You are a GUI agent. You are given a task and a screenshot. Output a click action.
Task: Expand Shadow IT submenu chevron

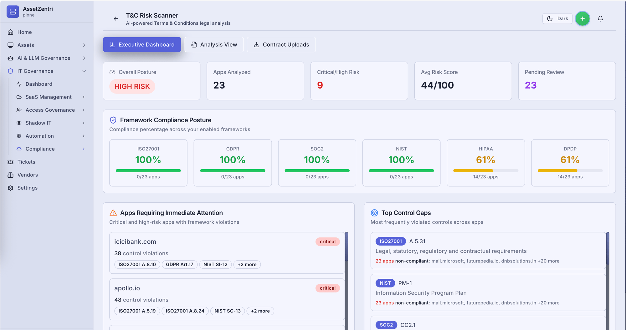coord(84,123)
